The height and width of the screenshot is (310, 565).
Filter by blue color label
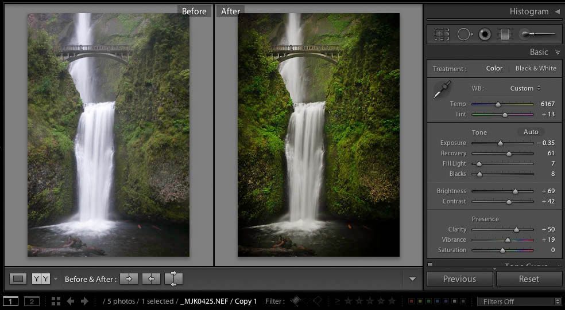[x=438, y=301]
